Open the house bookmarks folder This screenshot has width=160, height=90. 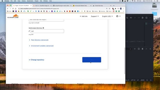[x=109, y=11]
